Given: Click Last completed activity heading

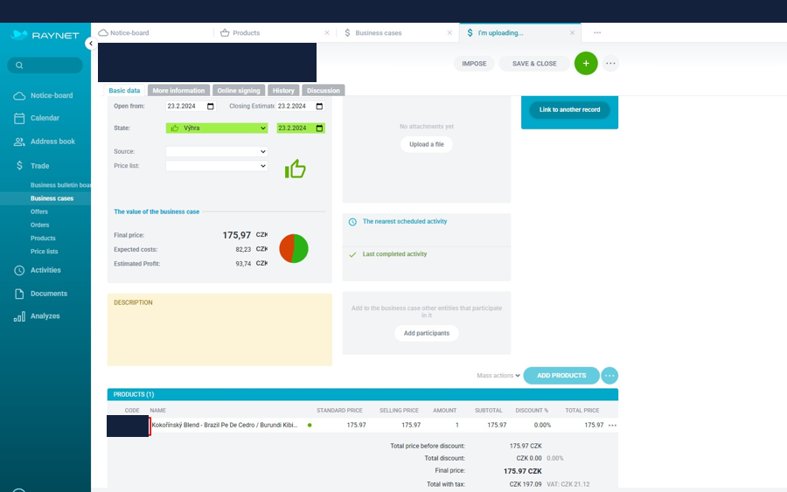Looking at the screenshot, I should tap(394, 254).
